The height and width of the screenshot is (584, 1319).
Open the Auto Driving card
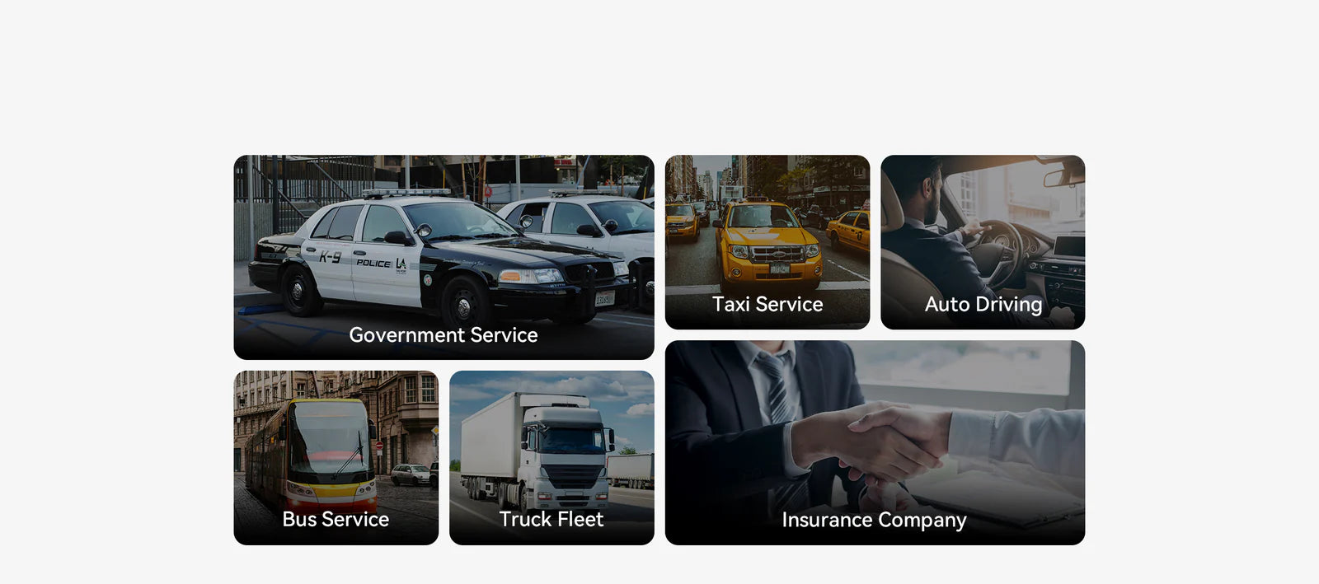983,242
